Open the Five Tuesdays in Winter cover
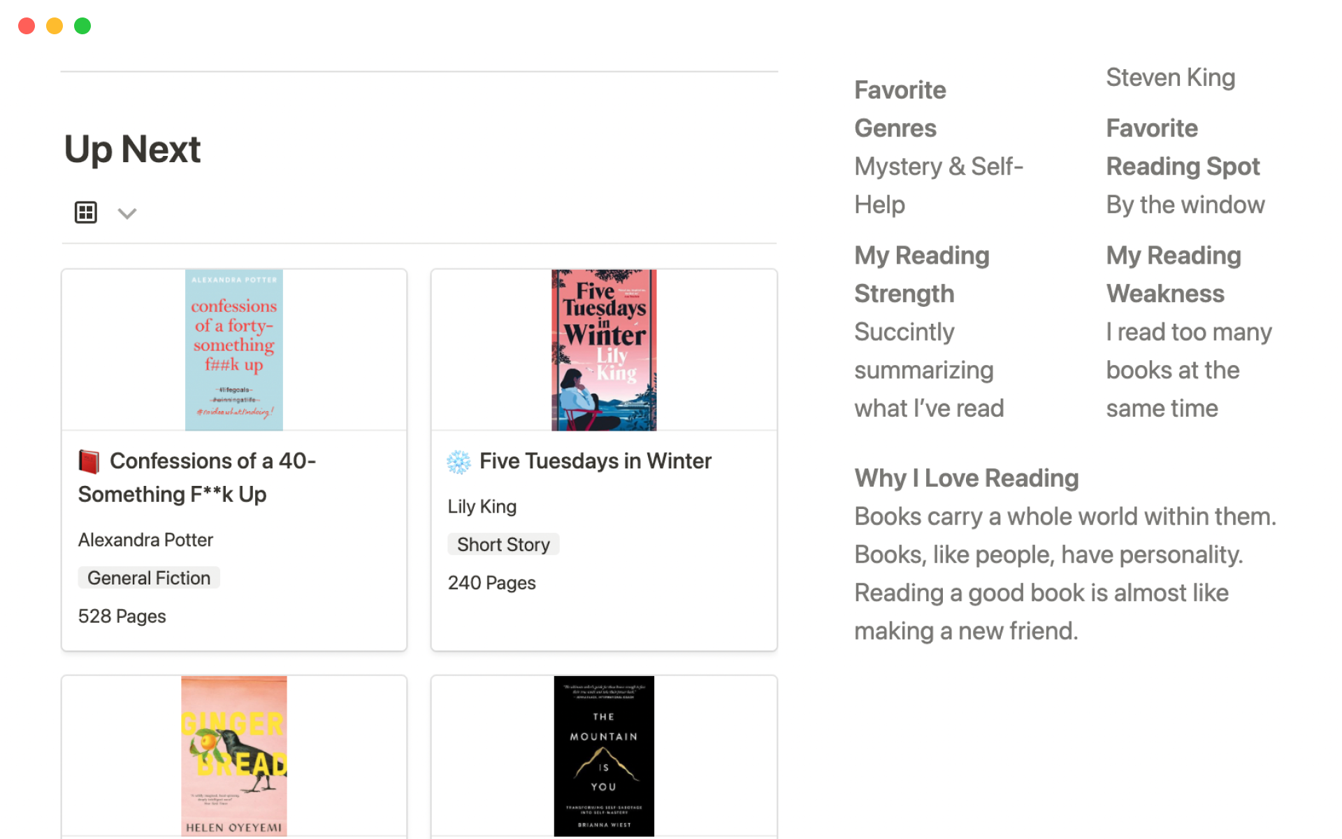 point(604,350)
